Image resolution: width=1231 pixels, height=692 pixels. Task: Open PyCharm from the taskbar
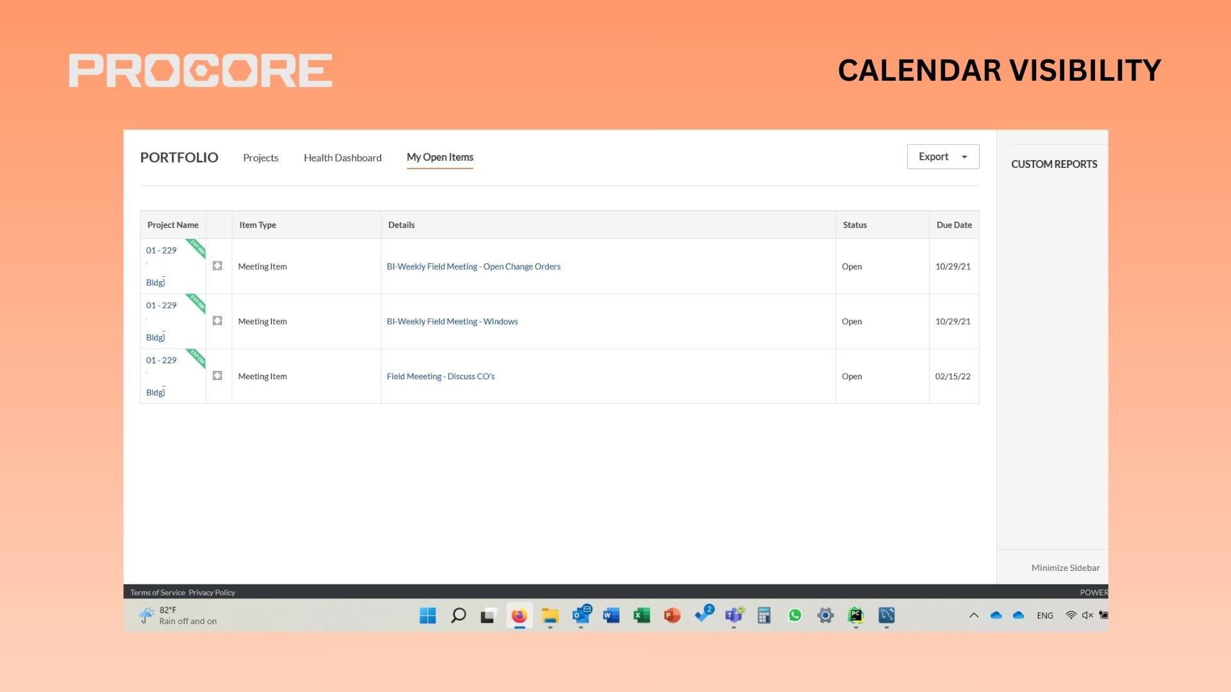coord(856,616)
